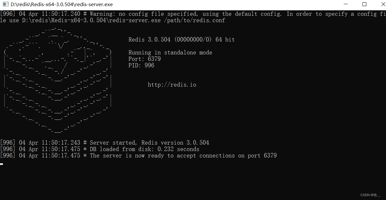This screenshot has height=200, width=386.
Task: Click the blinking console cursor below the log
Action: pyautogui.click(x=2, y=164)
